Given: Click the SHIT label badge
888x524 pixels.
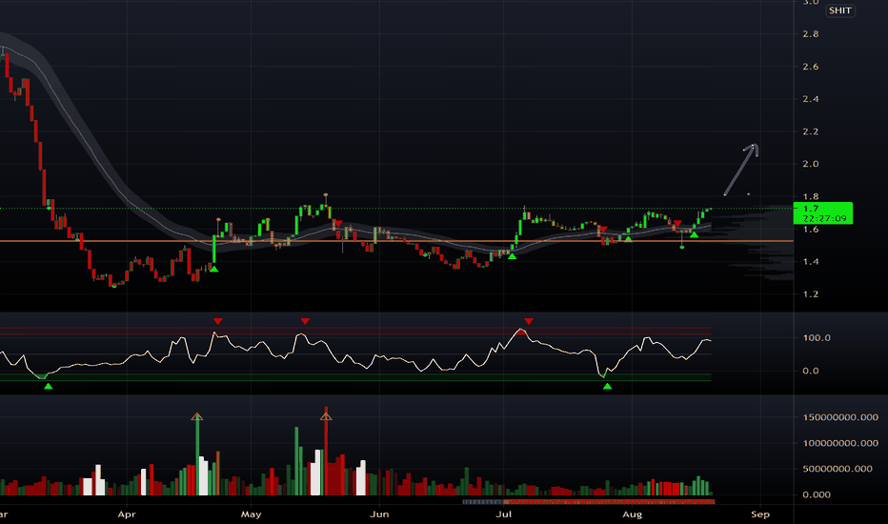Looking at the screenshot, I should [x=839, y=10].
